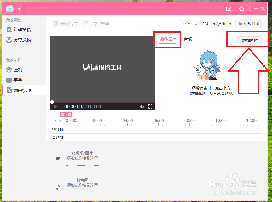Click the 00:00:00/00:00:00 time display
The height and width of the screenshot is (202, 272).
pyautogui.click(x=83, y=107)
